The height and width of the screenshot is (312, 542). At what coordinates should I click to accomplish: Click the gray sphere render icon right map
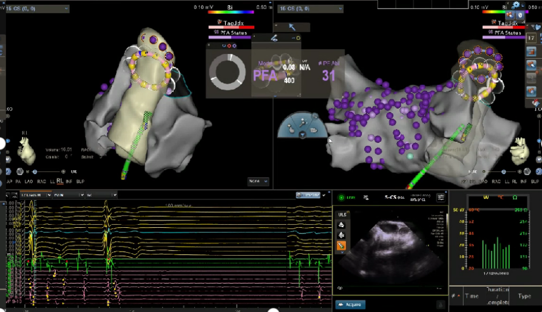pyautogui.click(x=527, y=171)
